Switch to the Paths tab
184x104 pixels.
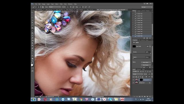coord(143,69)
